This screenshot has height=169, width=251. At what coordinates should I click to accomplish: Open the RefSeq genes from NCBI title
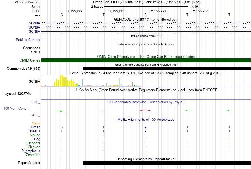tap(146, 36)
